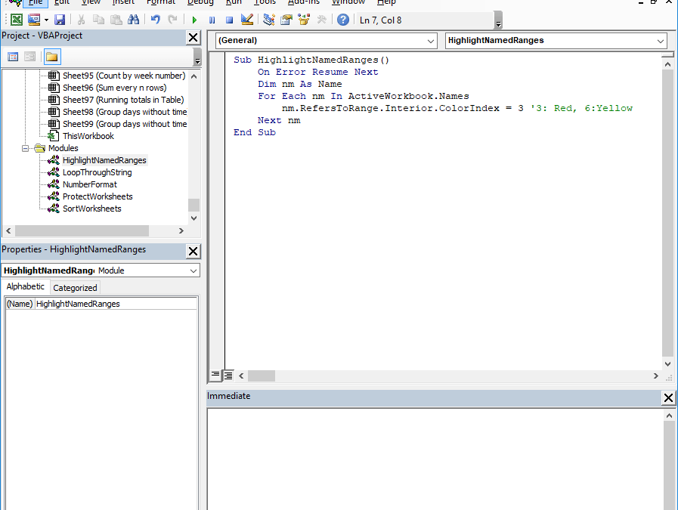This screenshot has width=678, height=510.
Task: Click the project tree scroll-up arrow
Action: coord(193,76)
